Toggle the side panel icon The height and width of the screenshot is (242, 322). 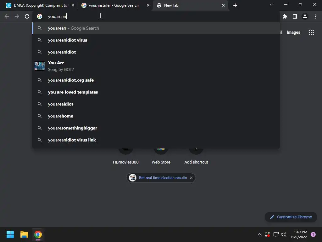tap(295, 16)
